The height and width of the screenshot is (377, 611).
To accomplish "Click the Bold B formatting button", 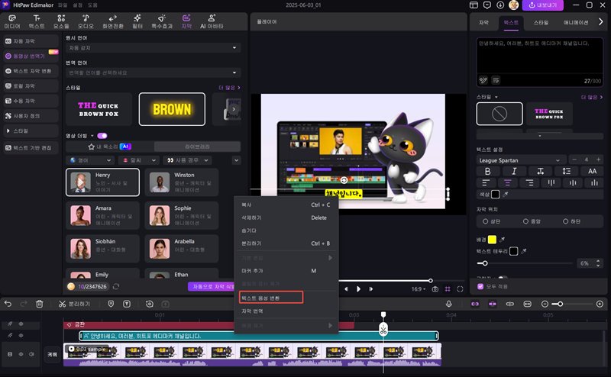I will pos(487,171).
